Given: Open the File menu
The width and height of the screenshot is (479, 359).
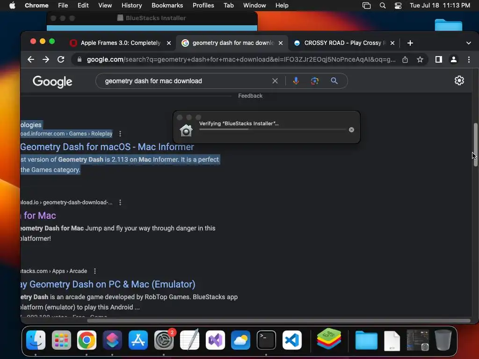Looking at the screenshot, I should coord(63,6).
